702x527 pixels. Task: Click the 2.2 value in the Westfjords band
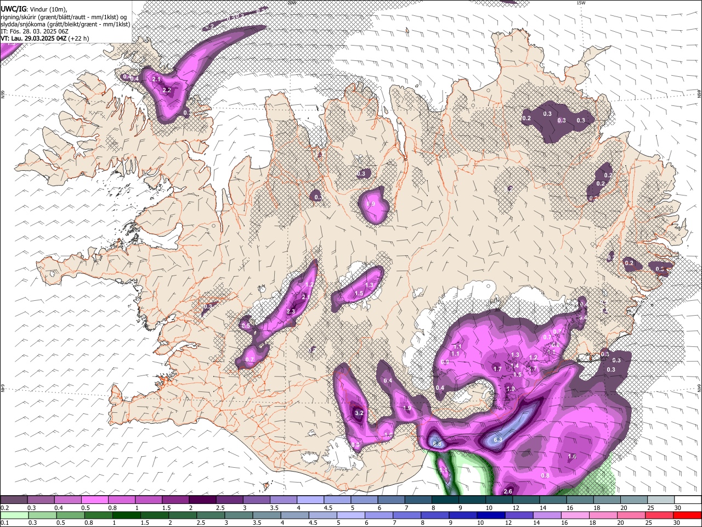tap(167, 90)
